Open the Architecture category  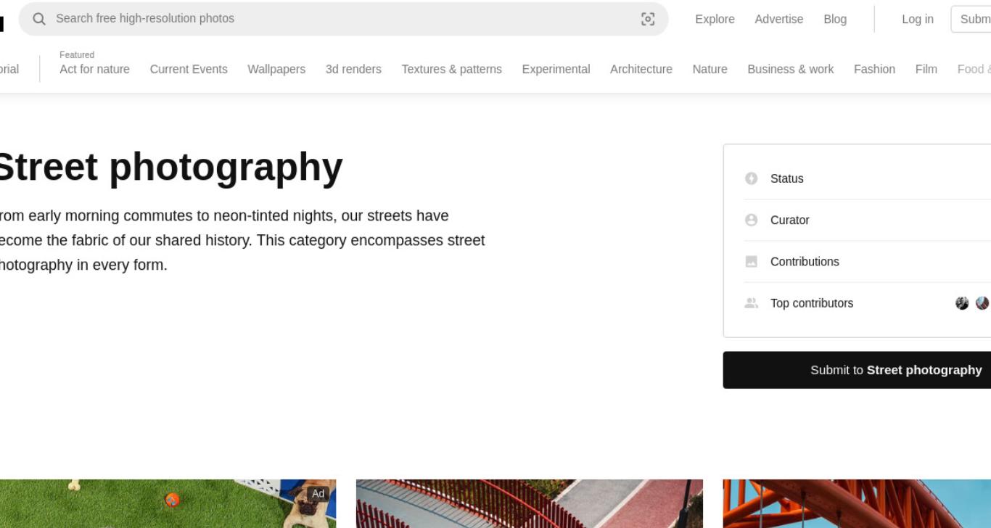(641, 69)
